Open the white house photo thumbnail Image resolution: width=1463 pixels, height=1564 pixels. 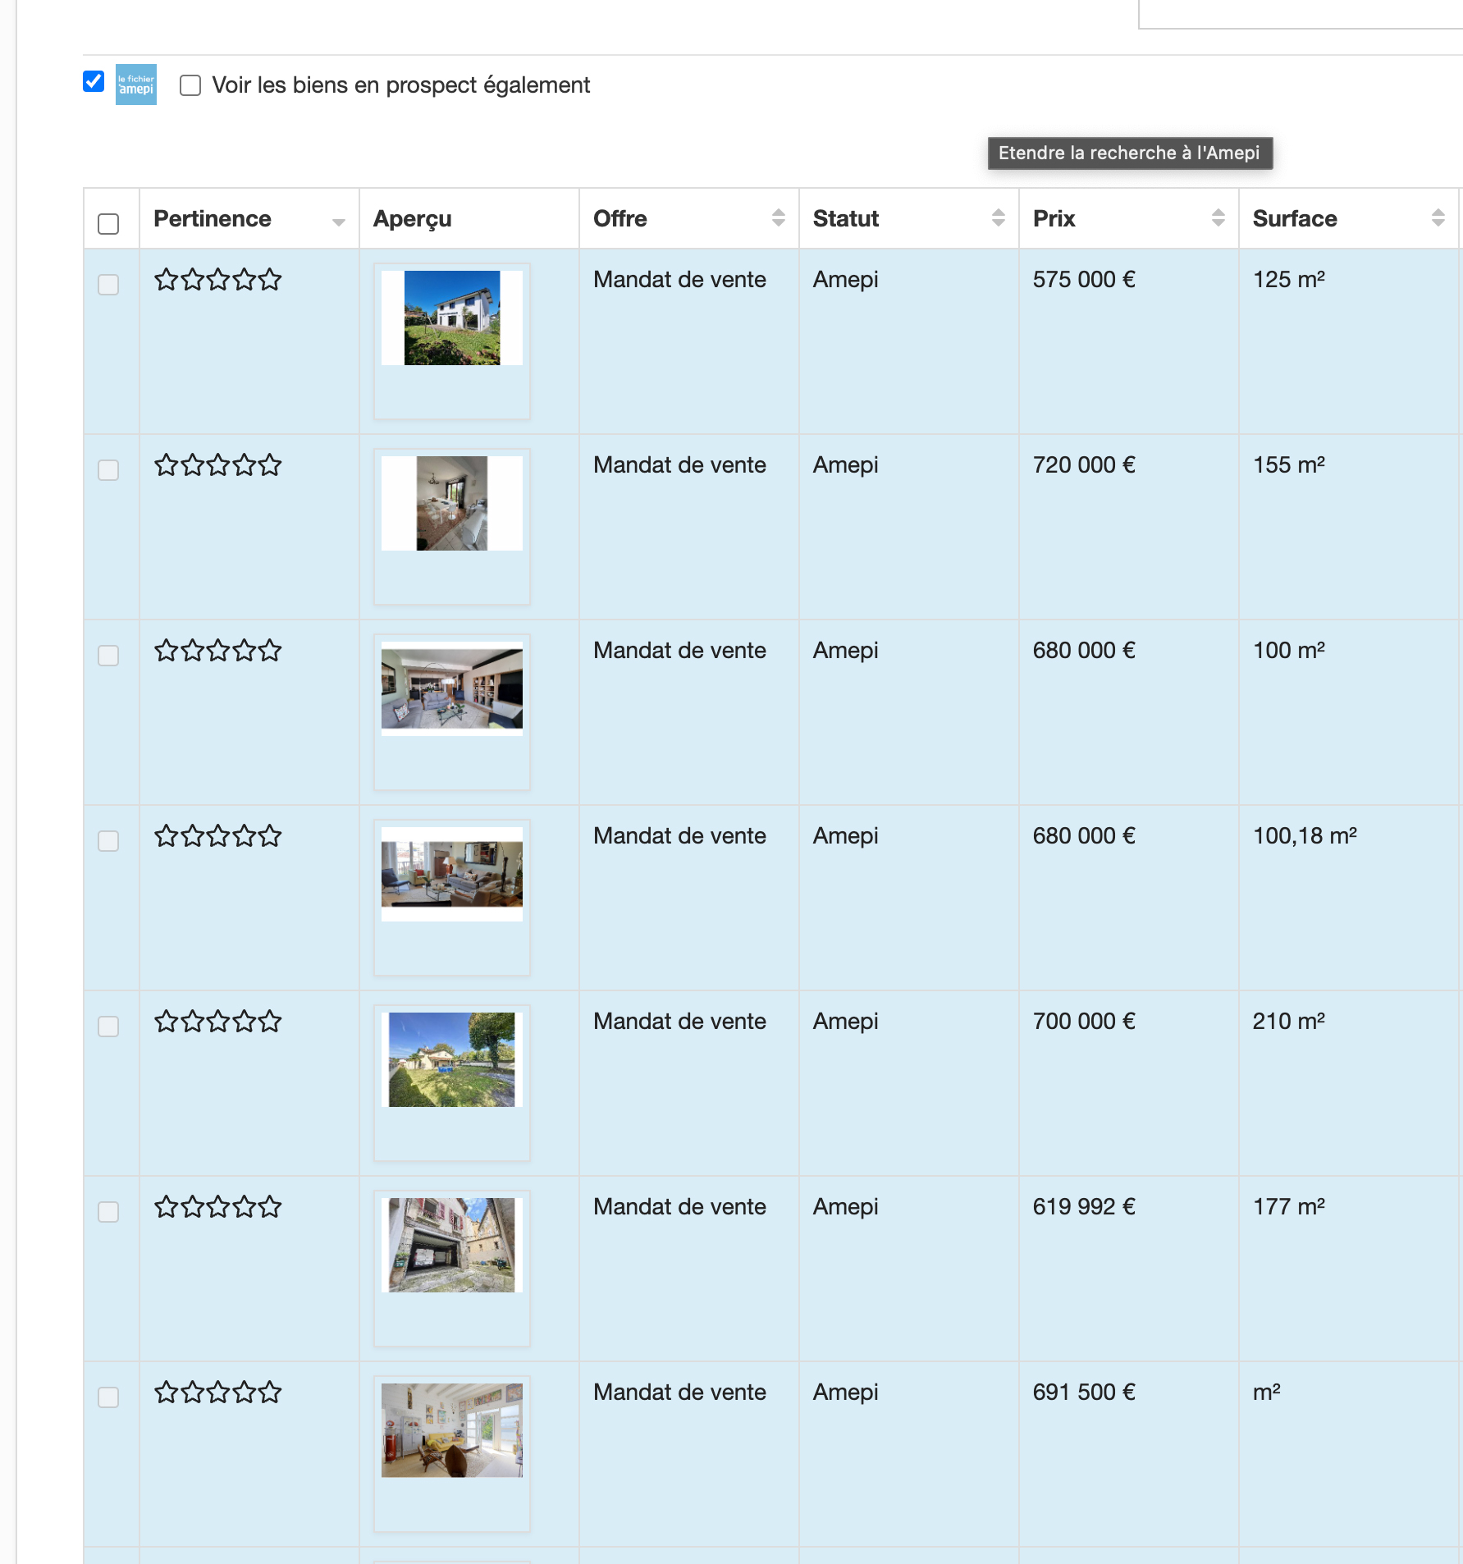[452, 318]
